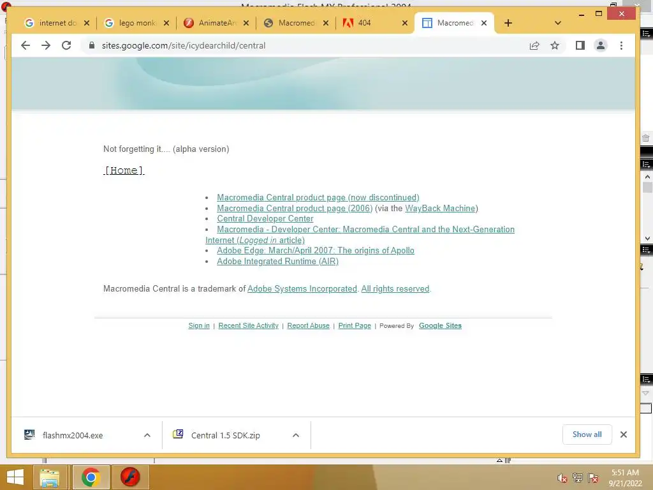Close the 404 tab
The image size is (653, 490).
click(405, 23)
